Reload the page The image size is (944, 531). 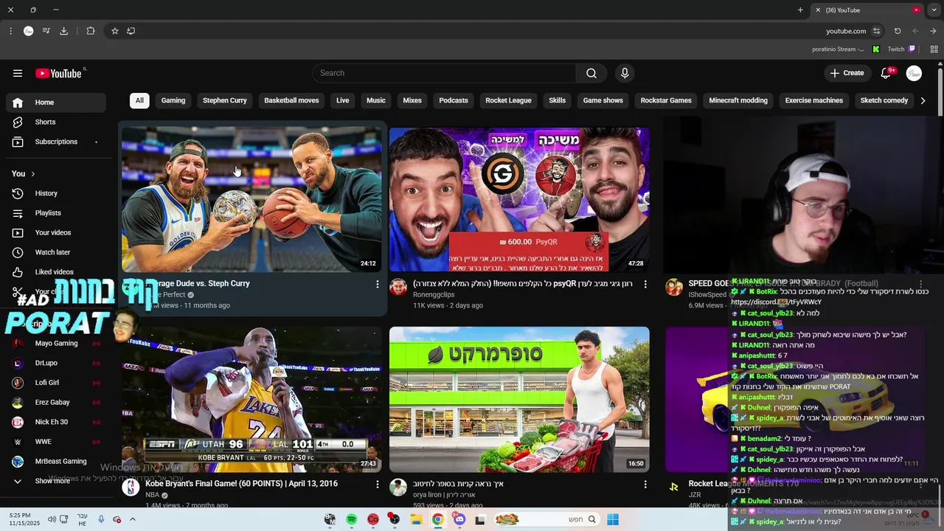click(x=898, y=31)
